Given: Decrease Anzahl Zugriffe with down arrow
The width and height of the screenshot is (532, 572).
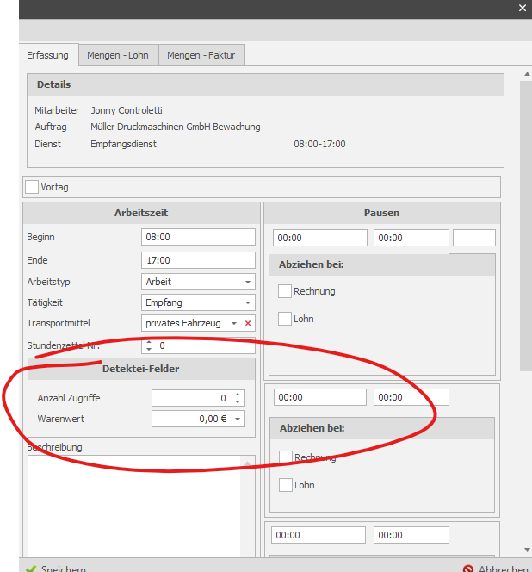Looking at the screenshot, I should coord(238,401).
